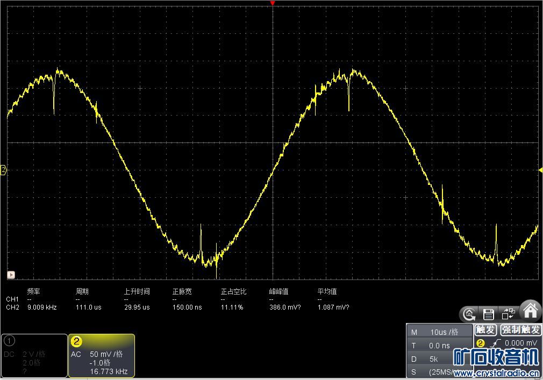Click the 386.0 mV? peak-to-peak reading
The height and width of the screenshot is (380, 543).
pyautogui.click(x=285, y=307)
